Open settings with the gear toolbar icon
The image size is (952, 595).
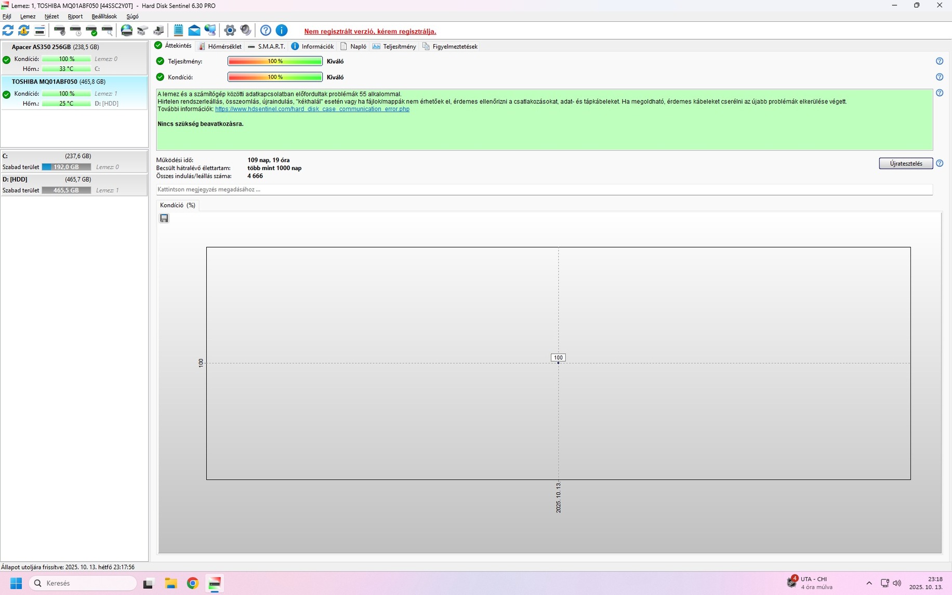[230, 31]
